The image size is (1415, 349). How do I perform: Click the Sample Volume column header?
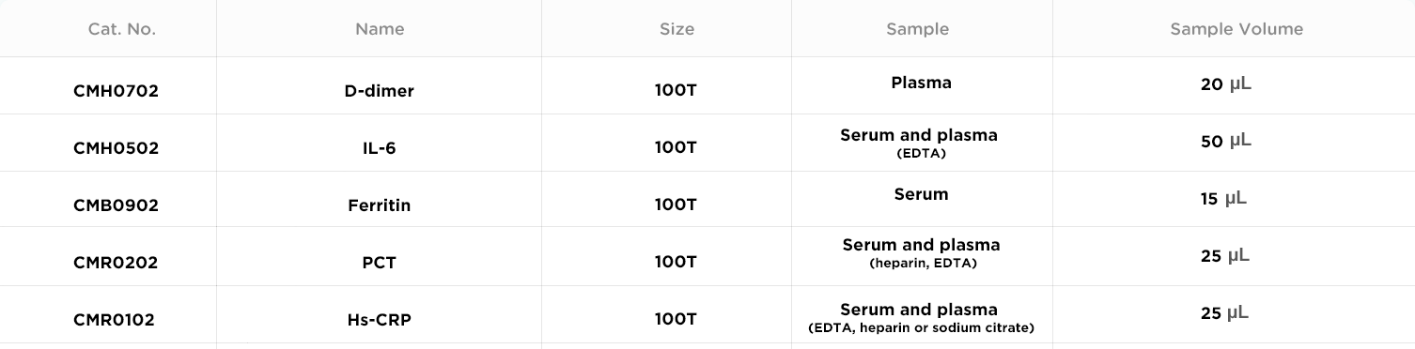(1236, 29)
